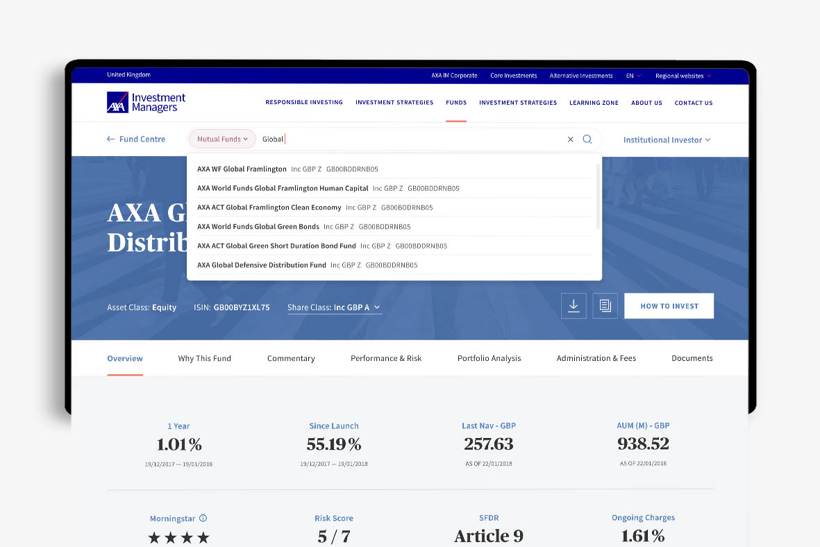Click the Risk Score 5 / 7 value

(x=334, y=537)
